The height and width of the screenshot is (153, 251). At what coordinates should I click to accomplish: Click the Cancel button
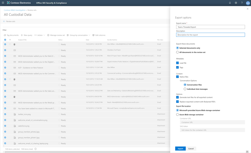coord(191,148)
